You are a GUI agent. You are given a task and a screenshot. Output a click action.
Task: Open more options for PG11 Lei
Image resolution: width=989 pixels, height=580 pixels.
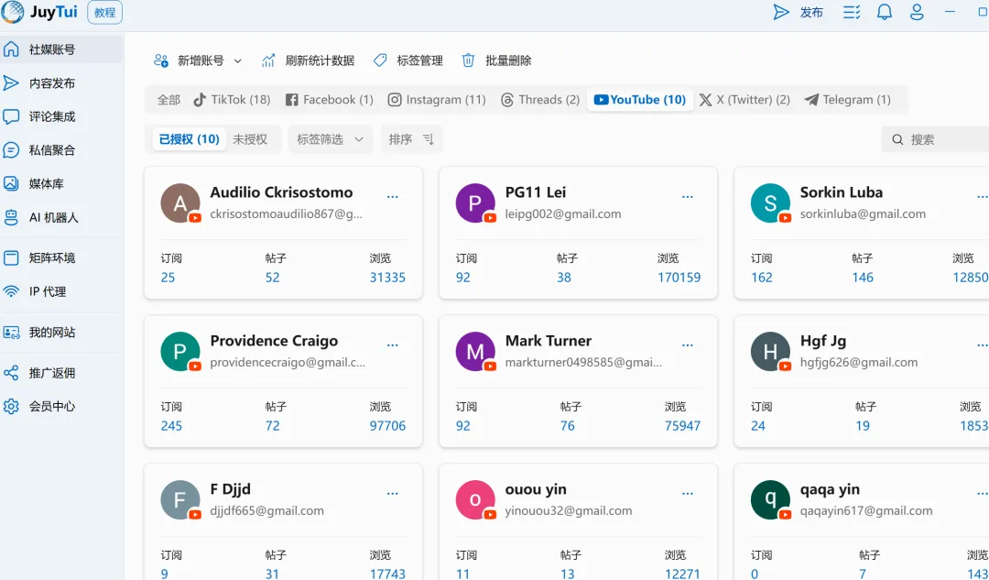point(688,197)
